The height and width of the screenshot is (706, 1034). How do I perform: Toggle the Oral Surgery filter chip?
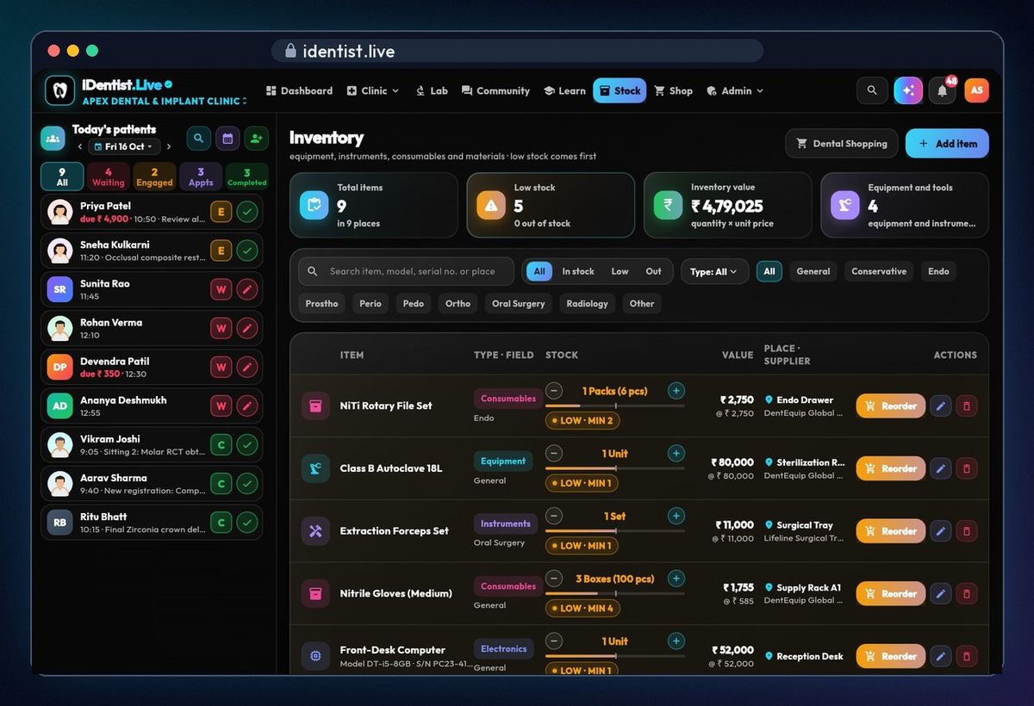[518, 303]
